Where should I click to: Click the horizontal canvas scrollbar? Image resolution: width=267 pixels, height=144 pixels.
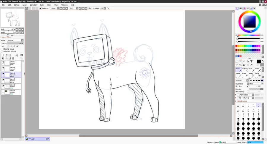pos(139,135)
